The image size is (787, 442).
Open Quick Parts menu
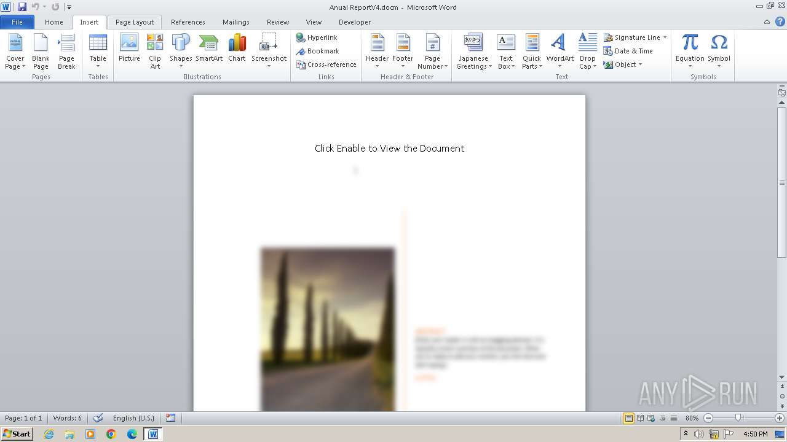tap(532, 52)
